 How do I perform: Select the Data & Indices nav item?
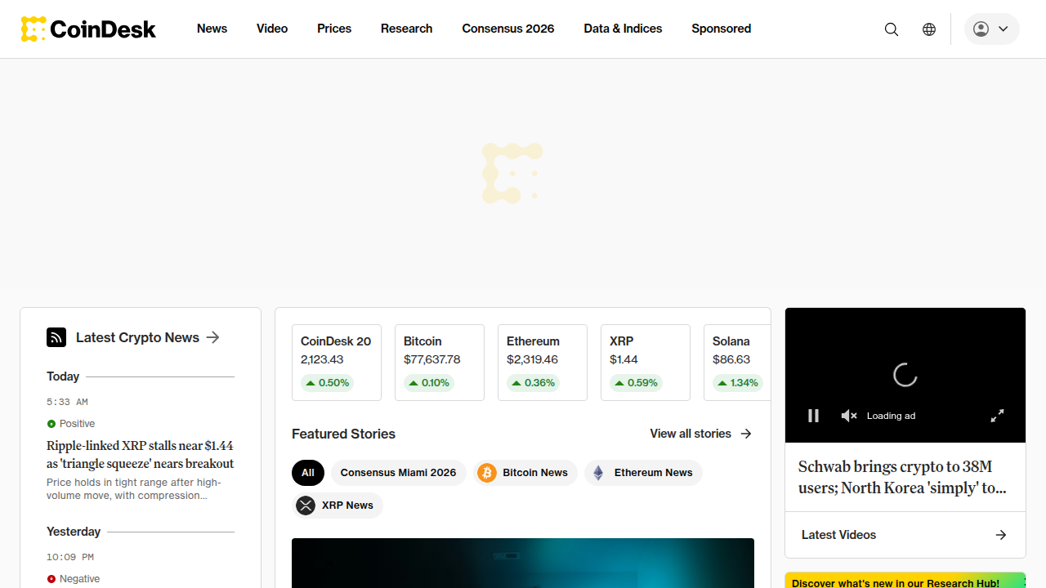click(x=623, y=29)
